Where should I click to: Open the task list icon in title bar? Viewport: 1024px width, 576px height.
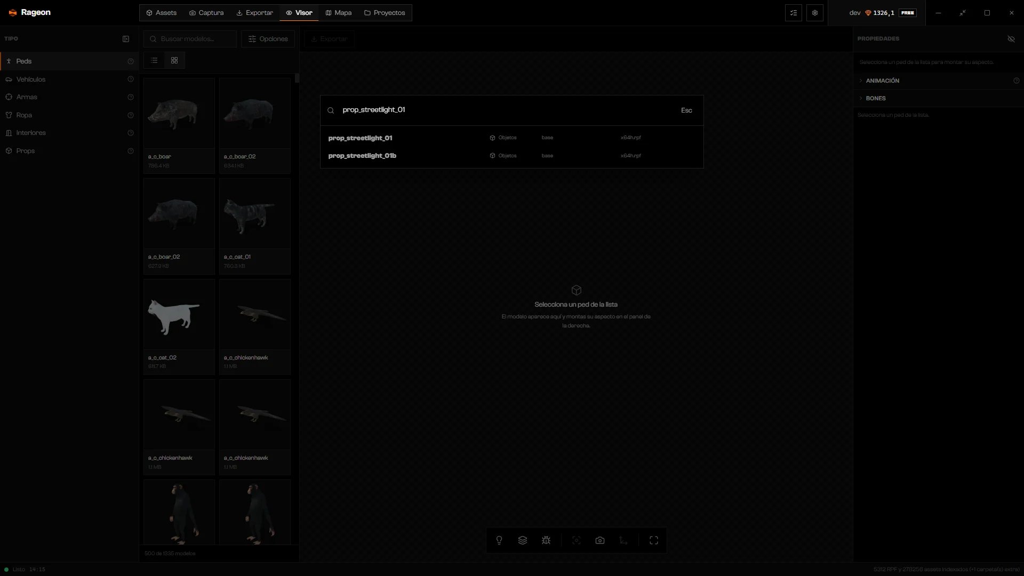coord(794,13)
